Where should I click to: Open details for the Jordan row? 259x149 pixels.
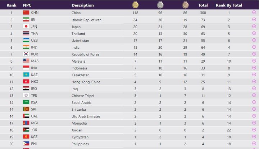pos(254,130)
